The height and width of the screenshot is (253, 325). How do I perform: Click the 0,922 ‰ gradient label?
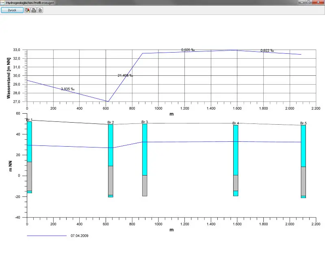point(267,51)
